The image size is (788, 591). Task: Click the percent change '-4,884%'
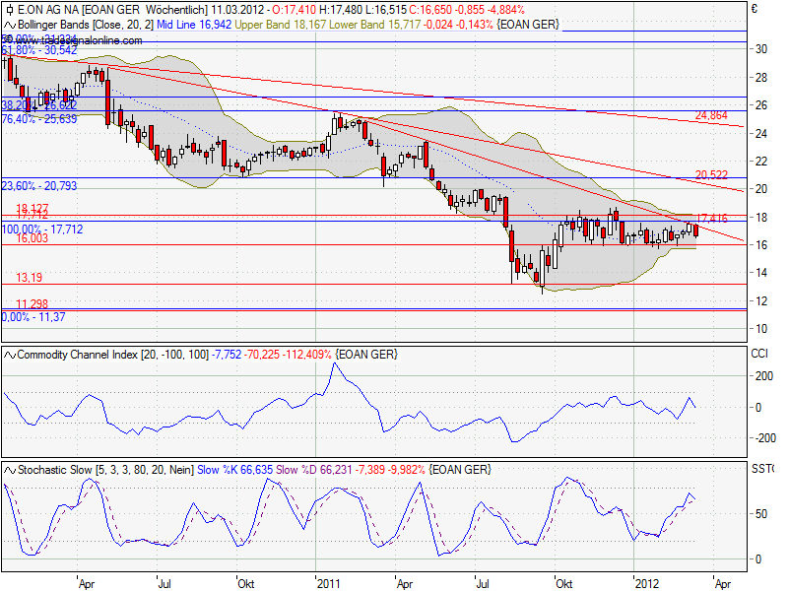click(506, 10)
